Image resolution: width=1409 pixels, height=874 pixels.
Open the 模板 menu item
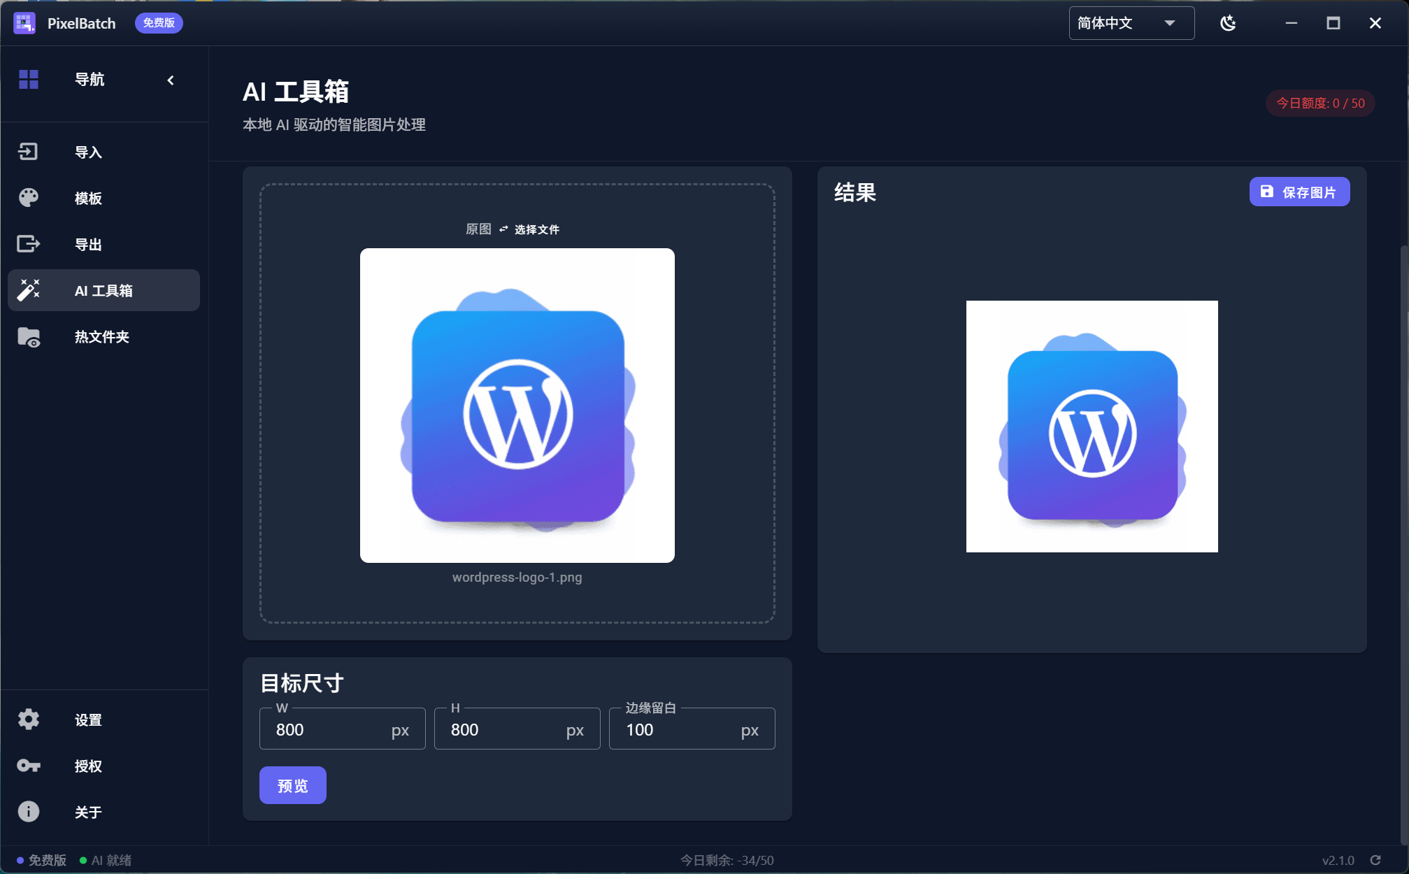103,198
